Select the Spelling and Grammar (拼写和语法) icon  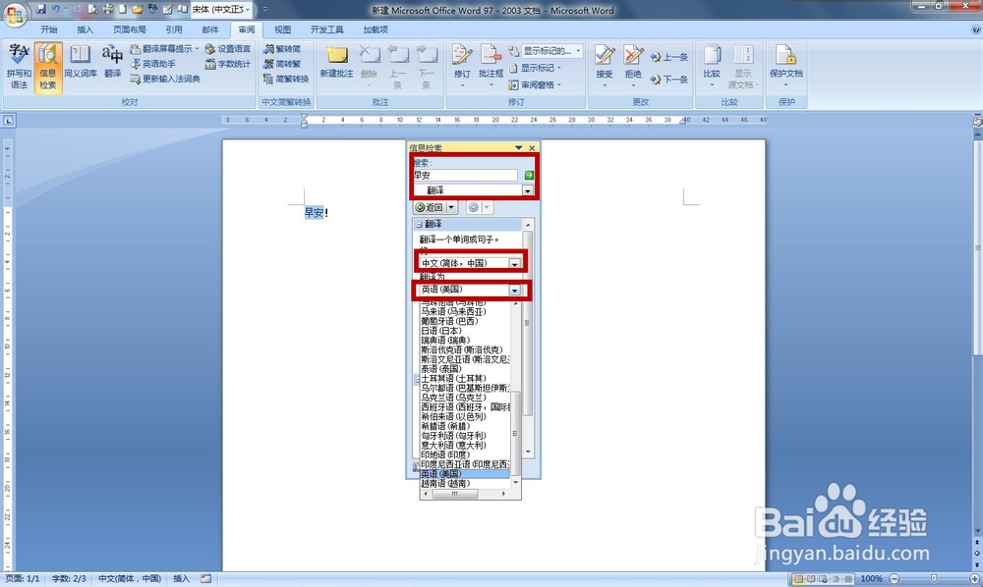point(17,64)
